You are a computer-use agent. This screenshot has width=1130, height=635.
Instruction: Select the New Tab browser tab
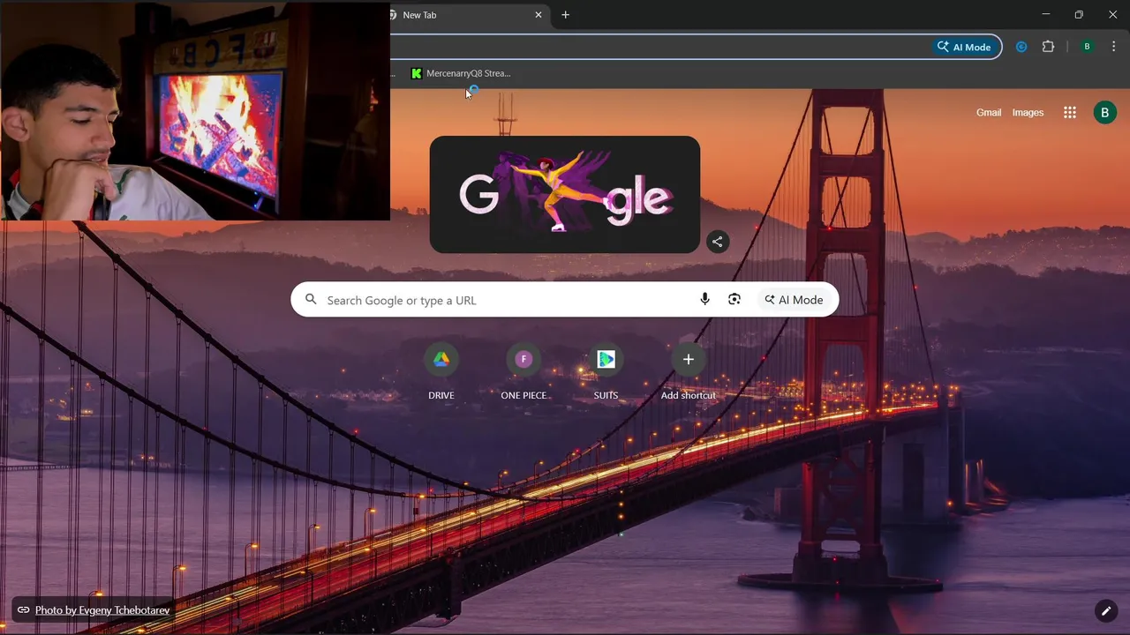(x=468, y=15)
